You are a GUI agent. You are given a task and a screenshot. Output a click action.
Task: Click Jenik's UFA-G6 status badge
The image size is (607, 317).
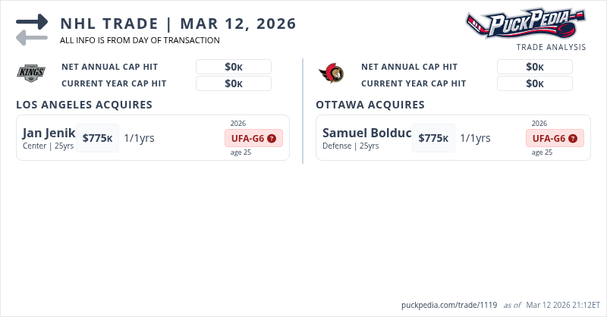pos(247,138)
